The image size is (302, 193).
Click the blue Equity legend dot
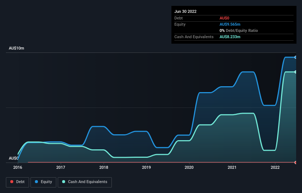click(x=36, y=182)
